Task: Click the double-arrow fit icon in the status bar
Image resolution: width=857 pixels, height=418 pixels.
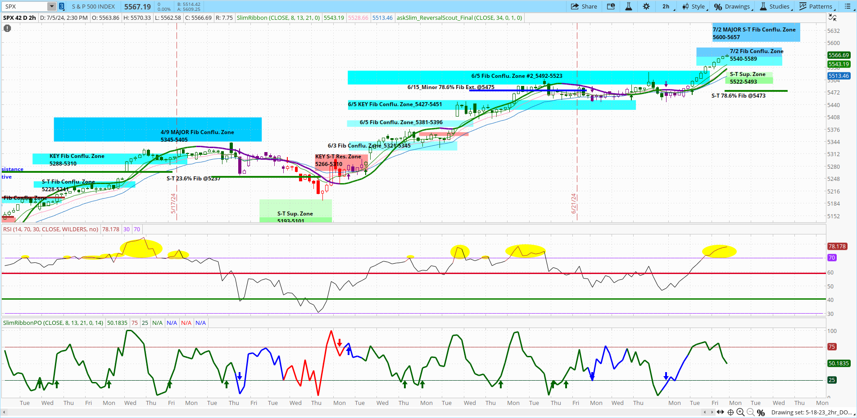Action: click(721, 412)
